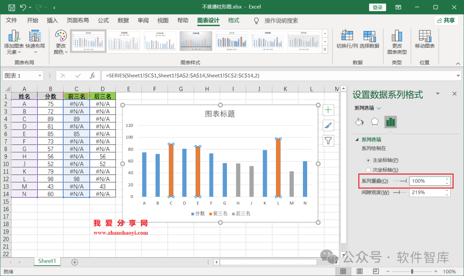Adjust the Gap Width slider
The height and width of the screenshot is (276, 464).
(x=400, y=193)
